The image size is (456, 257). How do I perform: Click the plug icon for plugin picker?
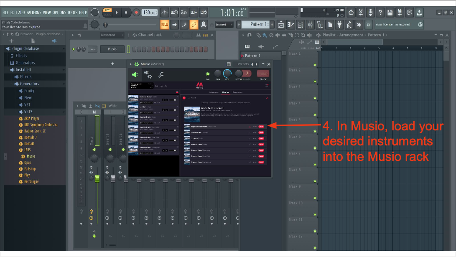click(x=339, y=24)
